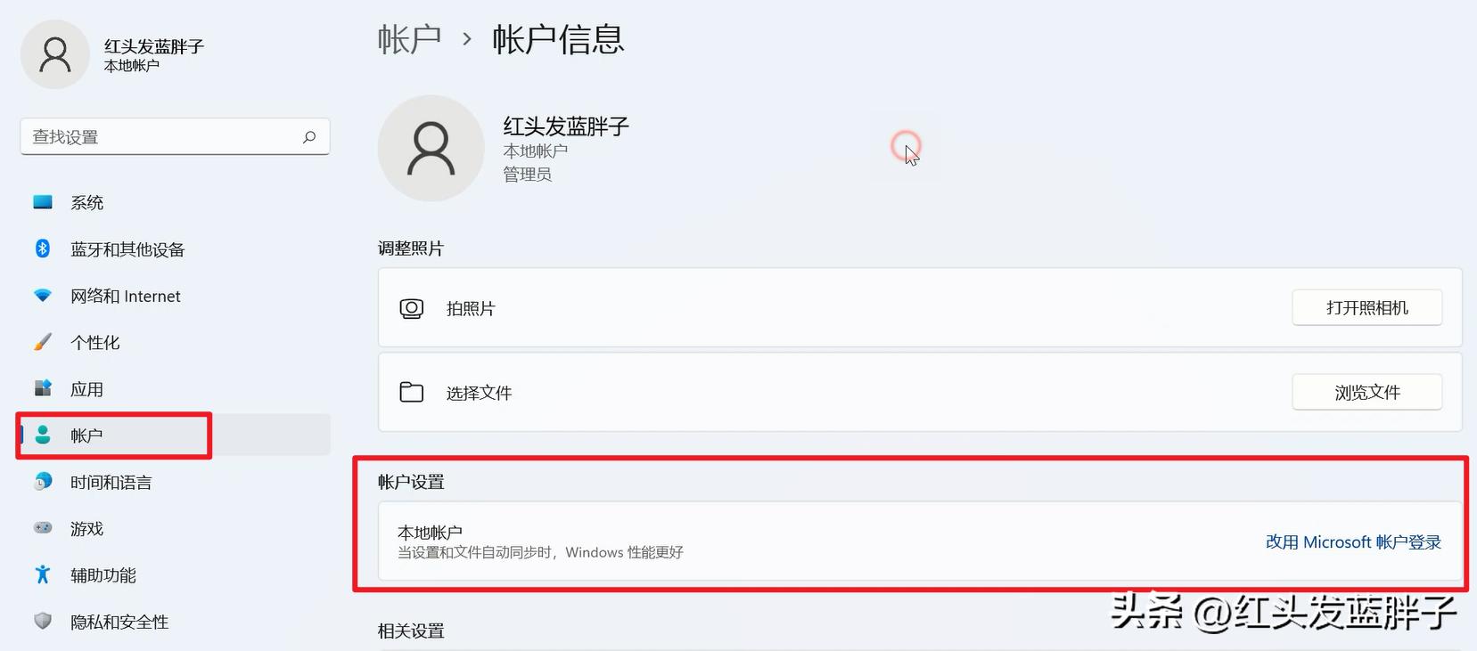1477x651 pixels.
Task: Select the 本地帐户 row under 帐户设置
Action: pyautogui.click(x=624, y=539)
